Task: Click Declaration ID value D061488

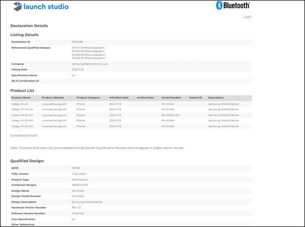Action: point(77,42)
